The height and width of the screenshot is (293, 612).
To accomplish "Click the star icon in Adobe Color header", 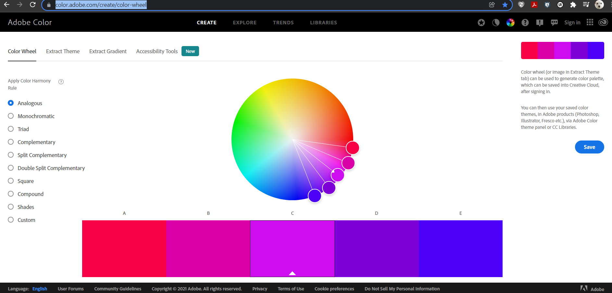I will pos(481,22).
